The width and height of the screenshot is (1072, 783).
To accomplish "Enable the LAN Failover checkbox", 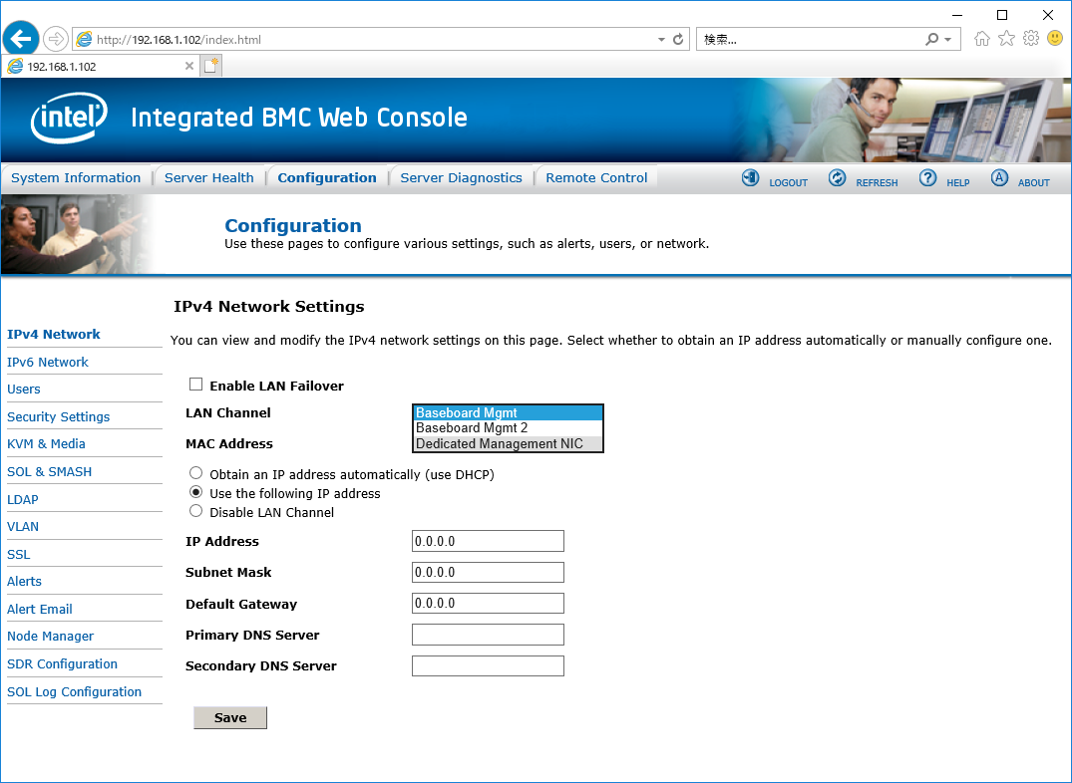I will click(196, 385).
